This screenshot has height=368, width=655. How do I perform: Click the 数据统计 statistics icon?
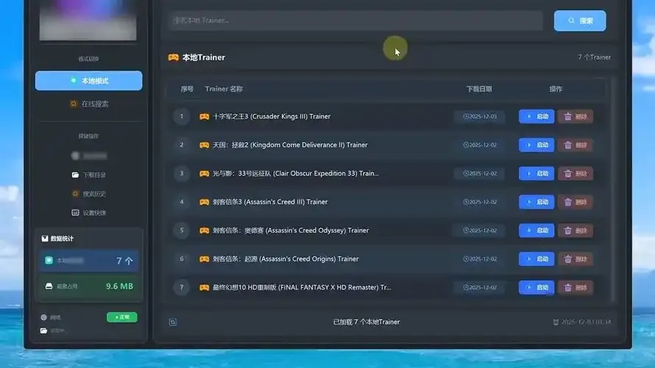coord(45,238)
